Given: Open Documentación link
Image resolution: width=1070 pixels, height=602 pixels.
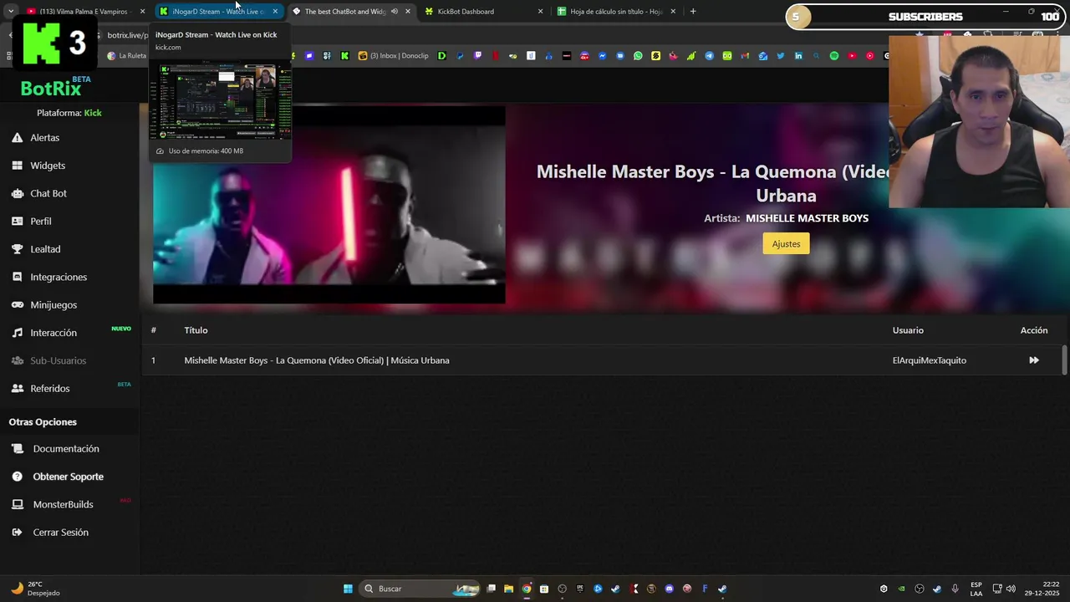Looking at the screenshot, I should coord(65,449).
